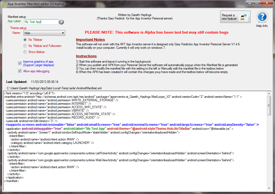The width and height of the screenshot is (275, 194).
Task: Click the android:theme Holo.NoTitleBar attribute text
Action: 149,129
